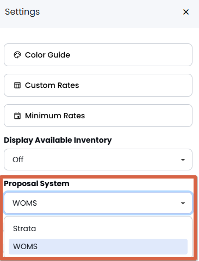Screen dimensions: 199x261
Task: Choose the highlighted WOMS list option
Action: tap(98, 246)
